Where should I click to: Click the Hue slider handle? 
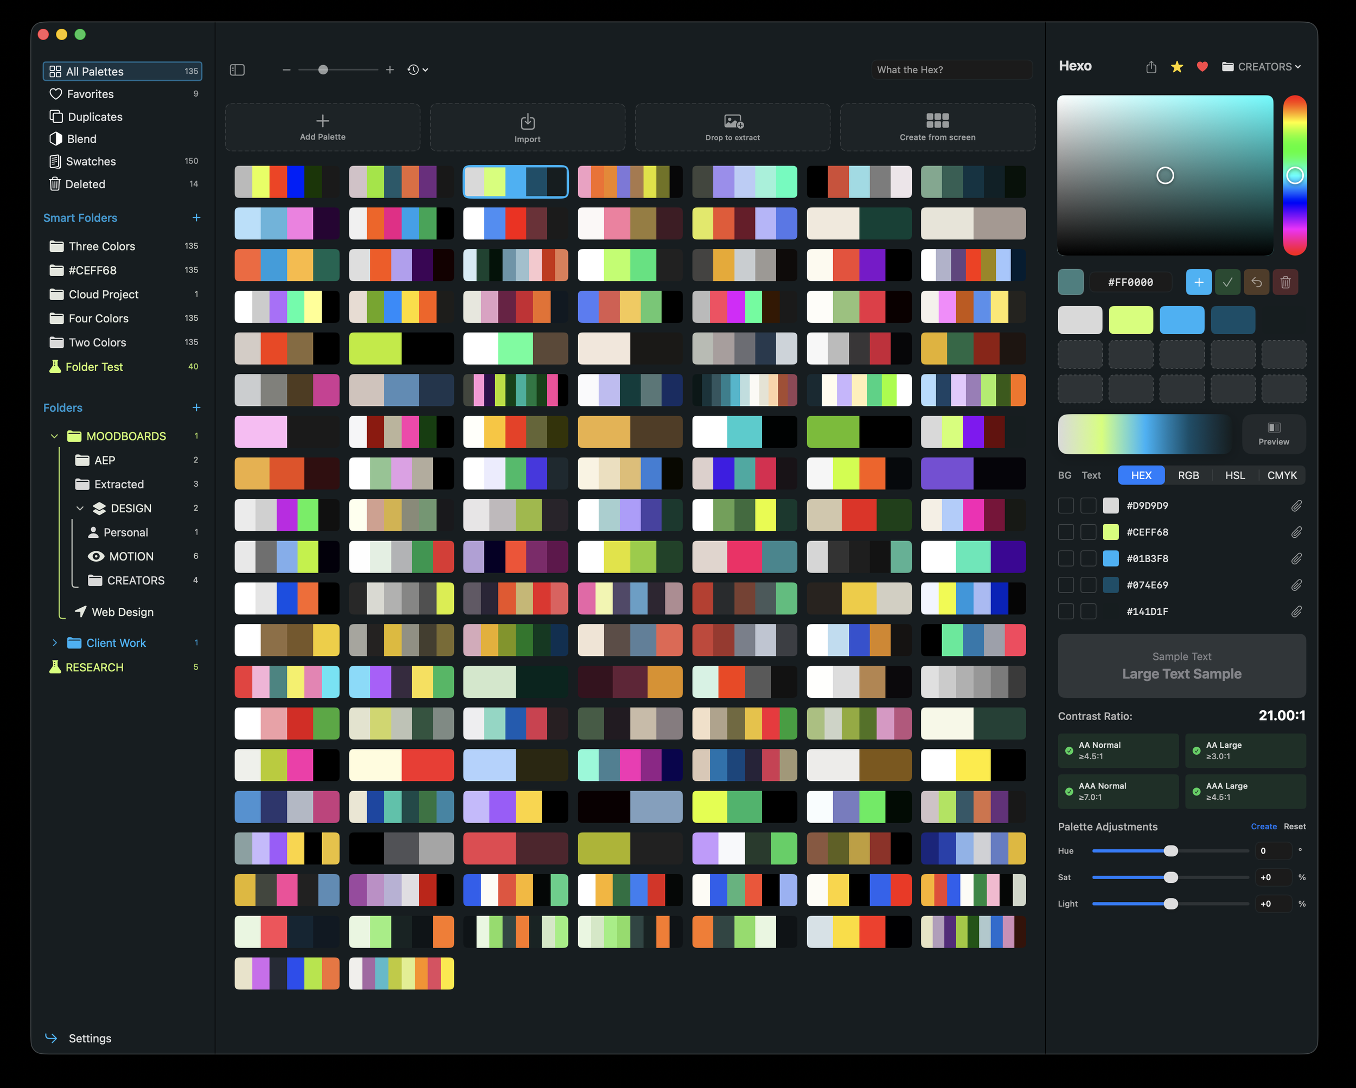click(1170, 851)
